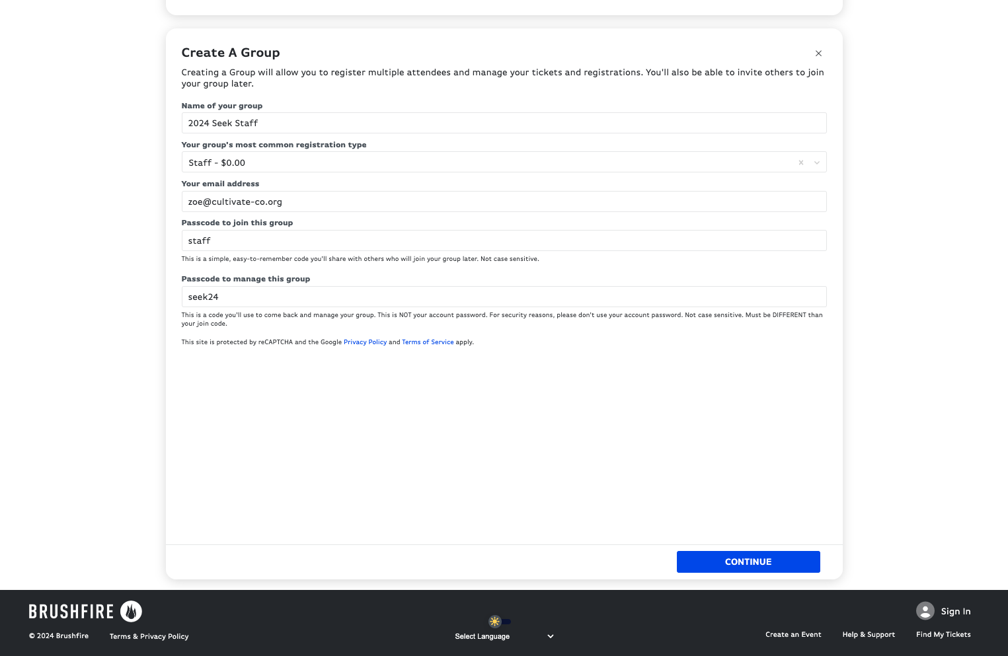
Task: Clear the Staff registration type selection
Action: point(801,163)
